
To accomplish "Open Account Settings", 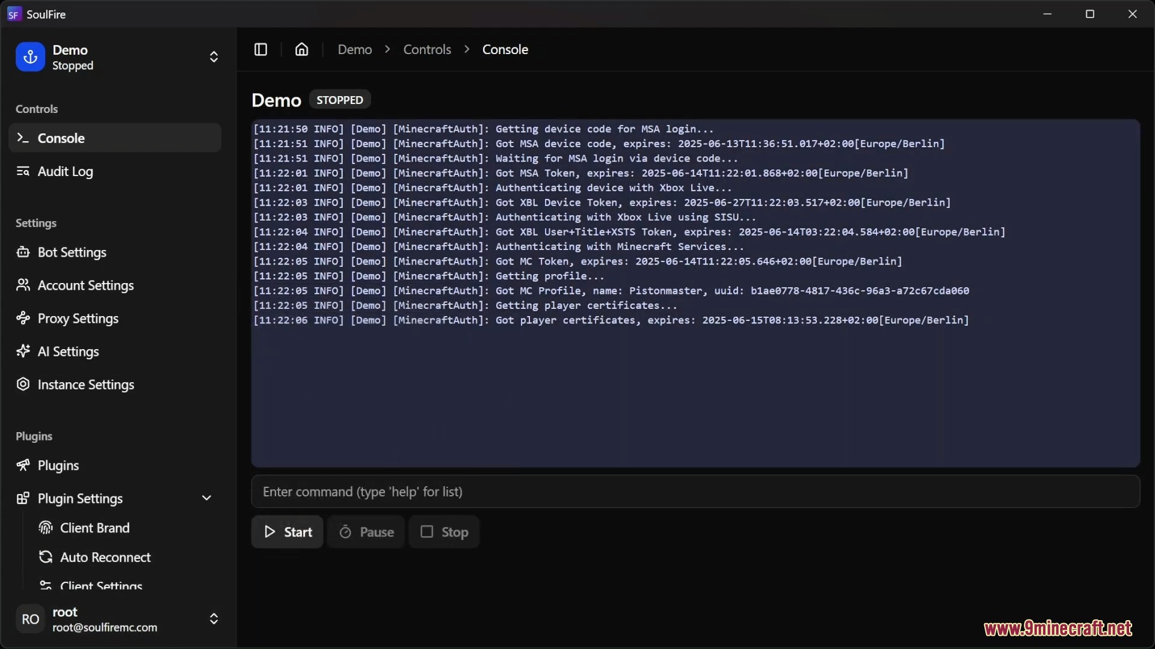I will 115,285.
